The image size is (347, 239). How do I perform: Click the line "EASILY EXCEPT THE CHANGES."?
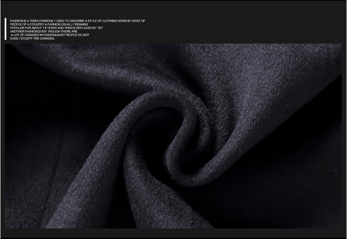coord(33,39)
